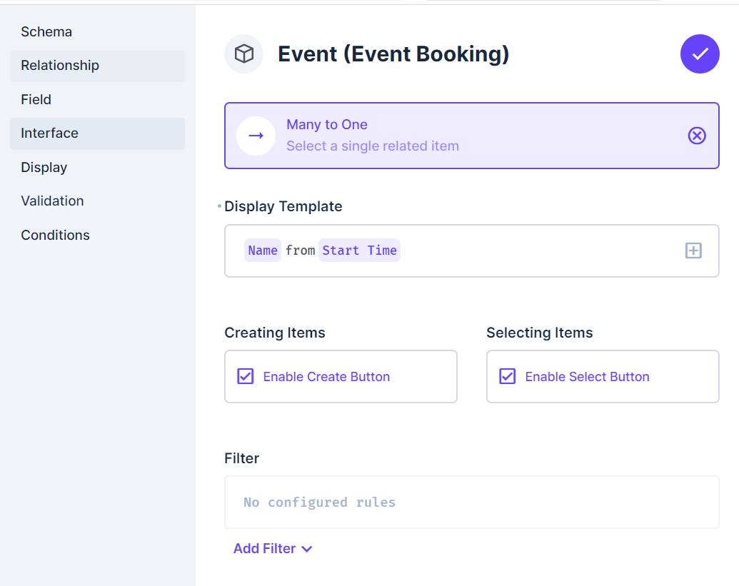The height and width of the screenshot is (586, 739).
Task: Click the Name field chip in template
Action: (x=263, y=251)
